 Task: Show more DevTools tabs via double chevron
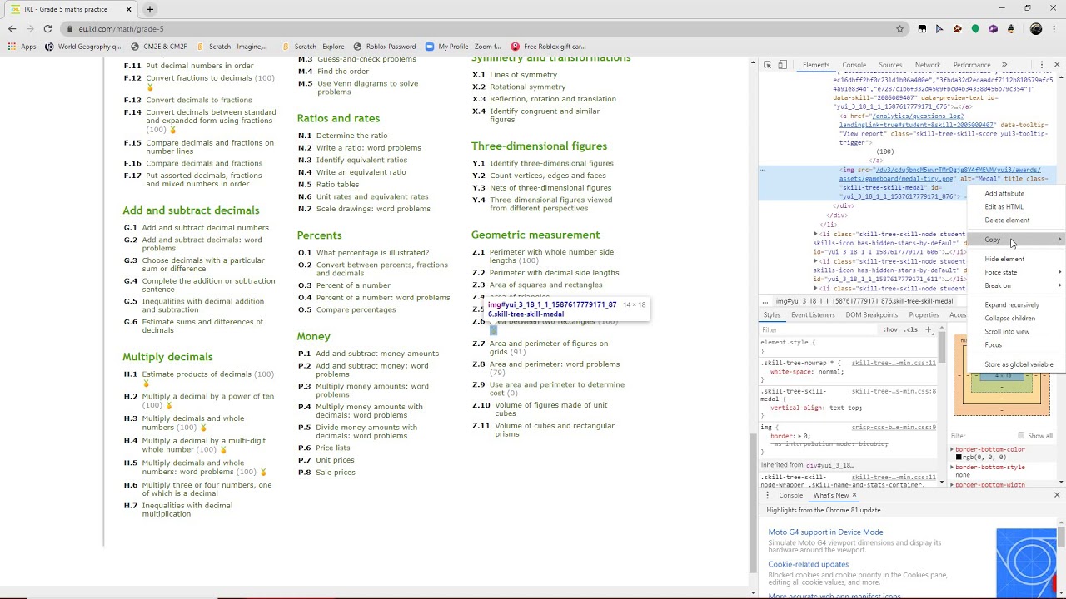pyautogui.click(x=1004, y=65)
